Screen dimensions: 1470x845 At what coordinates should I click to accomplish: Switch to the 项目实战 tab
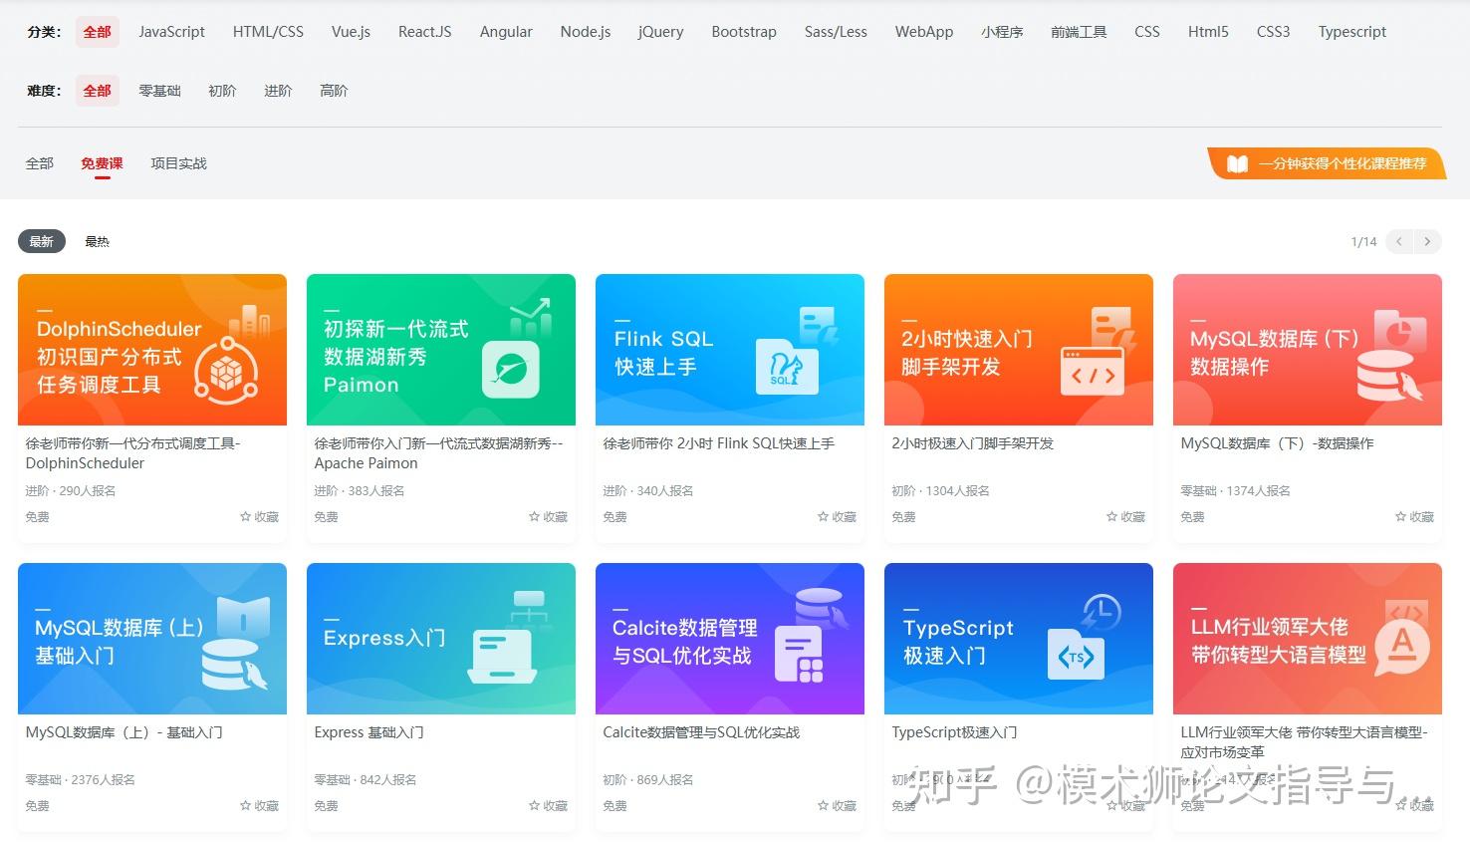pos(178,163)
